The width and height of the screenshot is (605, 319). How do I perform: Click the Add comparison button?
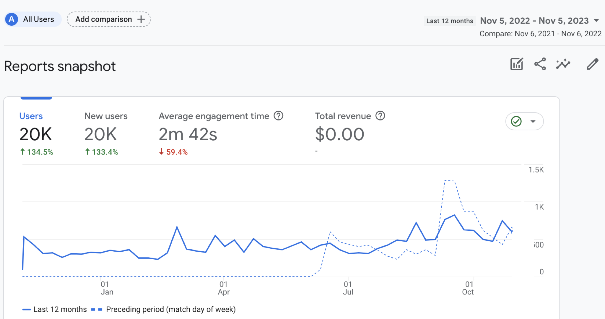pyautogui.click(x=103, y=19)
